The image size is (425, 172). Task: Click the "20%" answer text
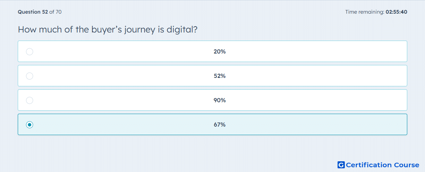click(220, 51)
